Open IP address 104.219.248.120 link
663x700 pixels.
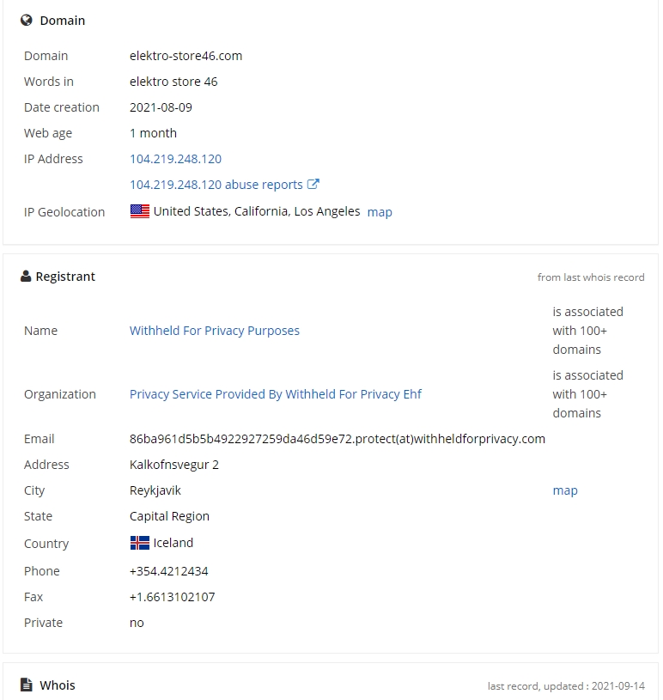[175, 159]
